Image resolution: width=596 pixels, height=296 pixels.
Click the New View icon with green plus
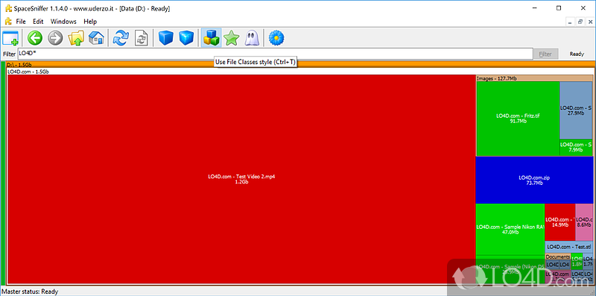[x=10, y=38]
